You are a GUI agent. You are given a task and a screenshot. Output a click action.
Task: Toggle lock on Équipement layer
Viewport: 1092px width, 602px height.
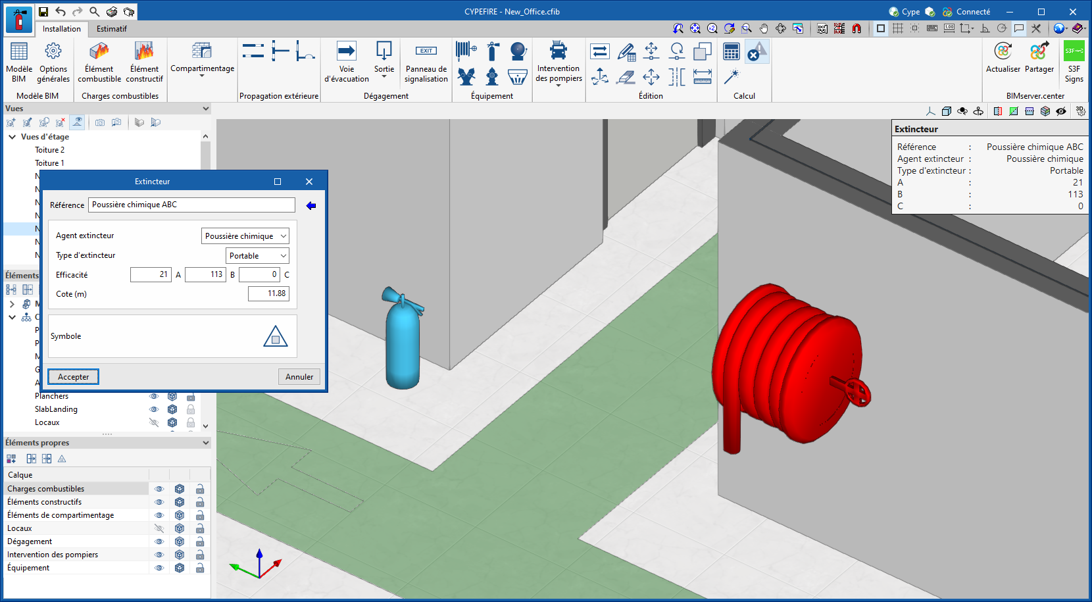click(x=200, y=568)
